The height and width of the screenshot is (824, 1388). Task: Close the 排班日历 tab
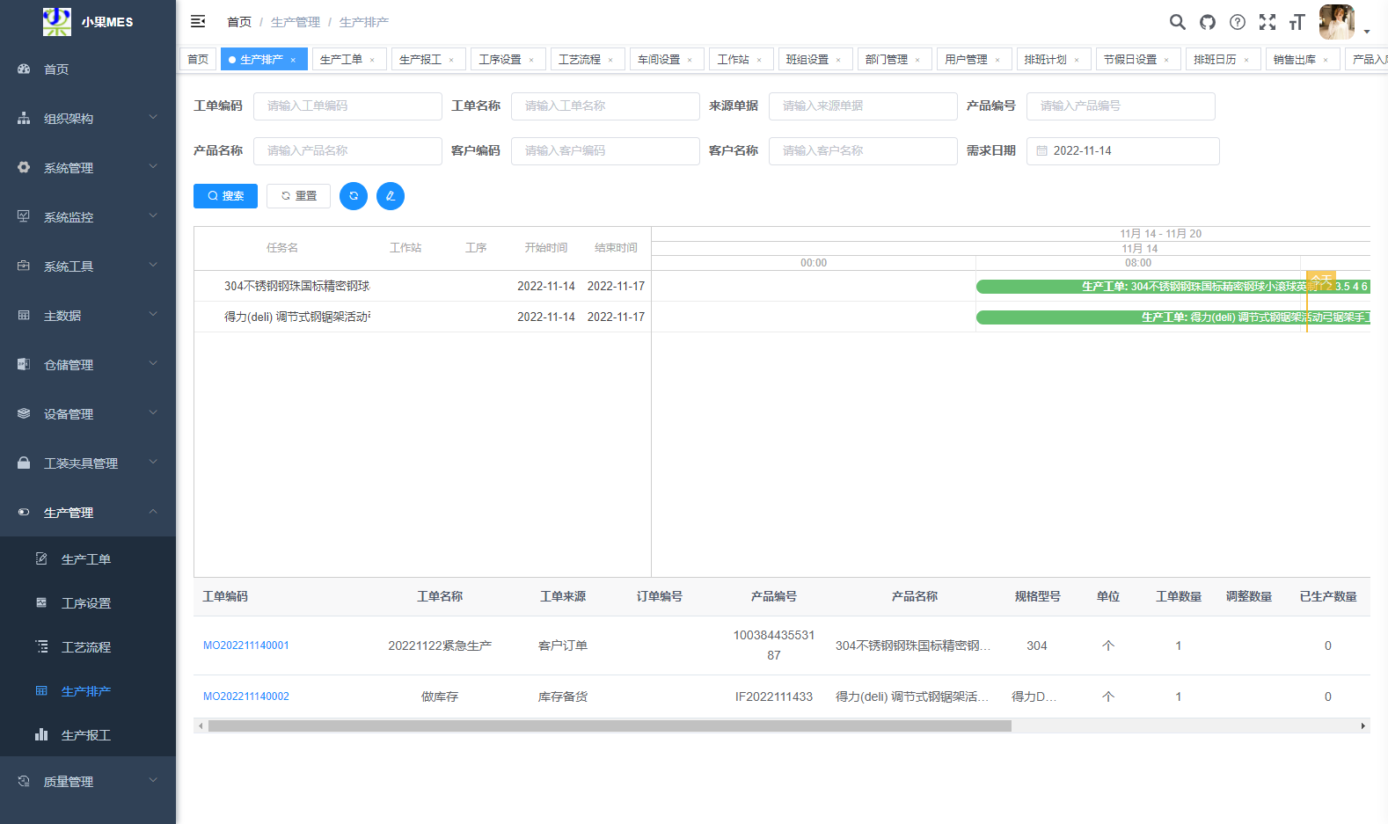(1246, 60)
